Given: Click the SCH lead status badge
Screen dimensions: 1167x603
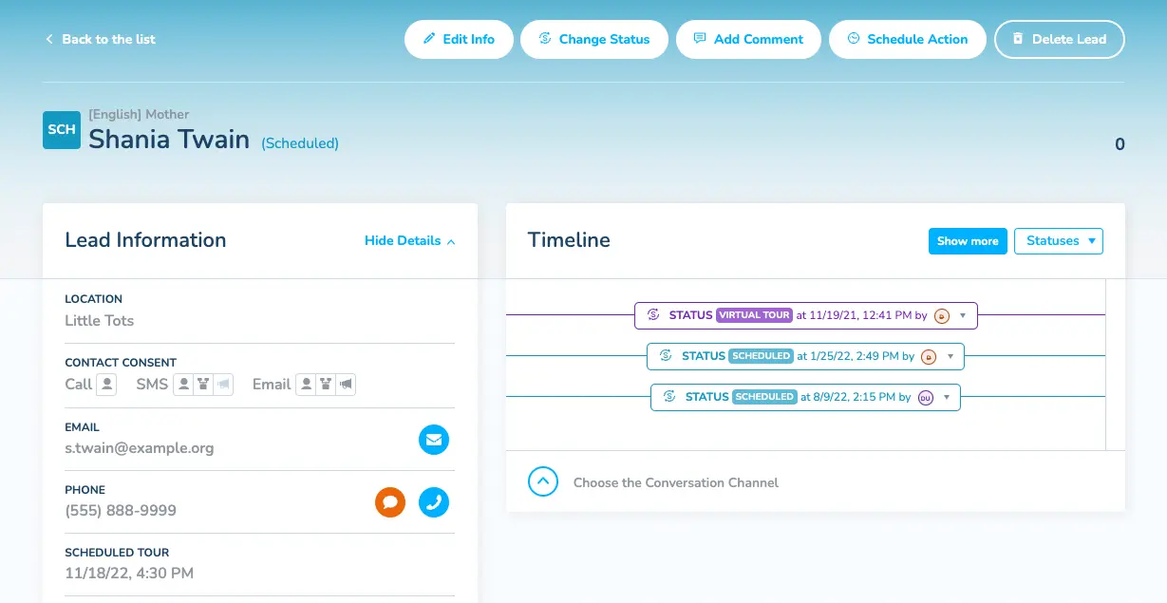Looking at the screenshot, I should [62, 130].
